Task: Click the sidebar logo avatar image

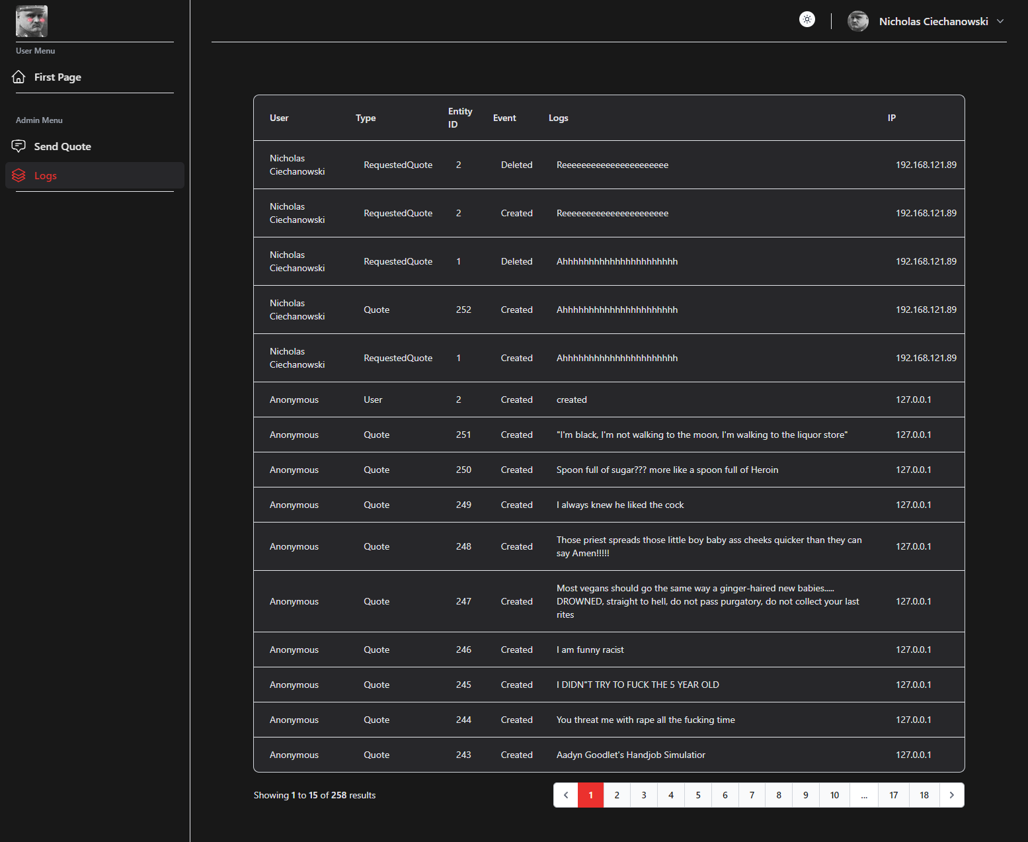Action: tap(32, 21)
